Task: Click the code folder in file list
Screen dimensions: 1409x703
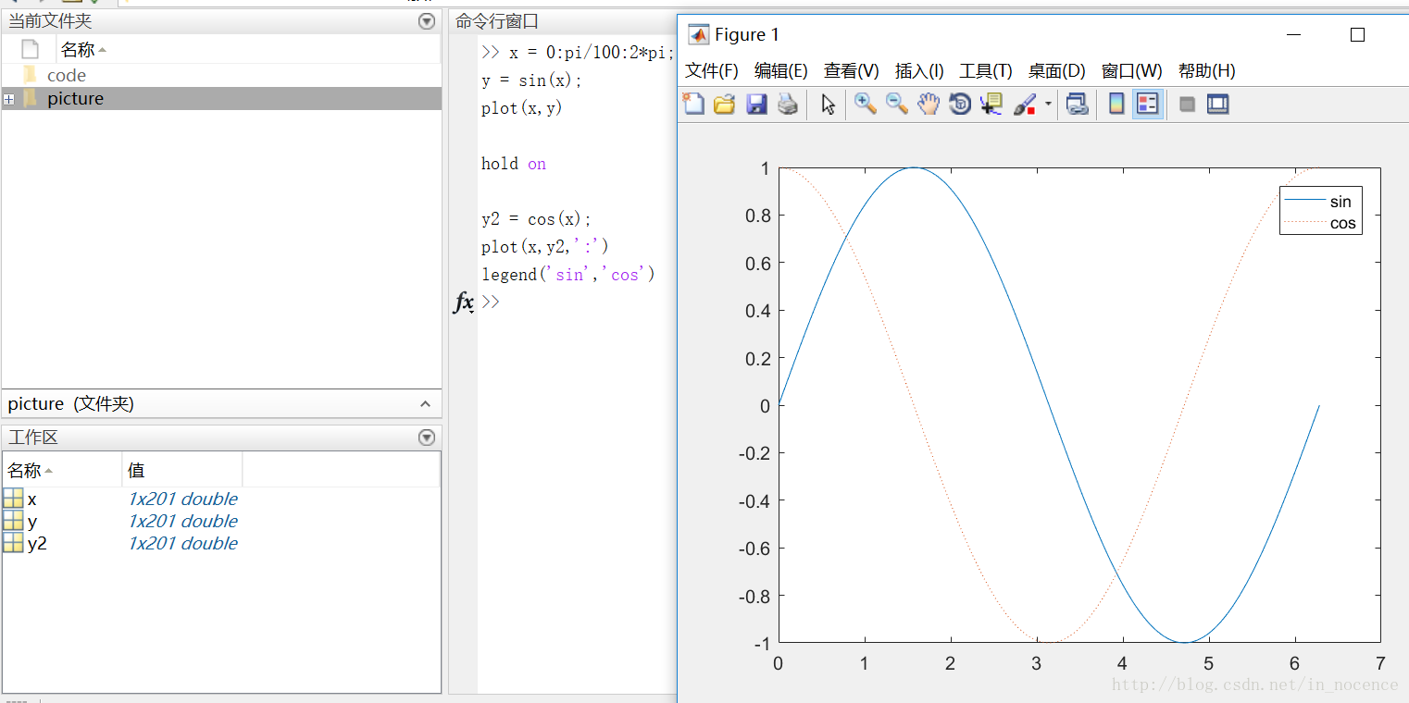Action: [66, 76]
